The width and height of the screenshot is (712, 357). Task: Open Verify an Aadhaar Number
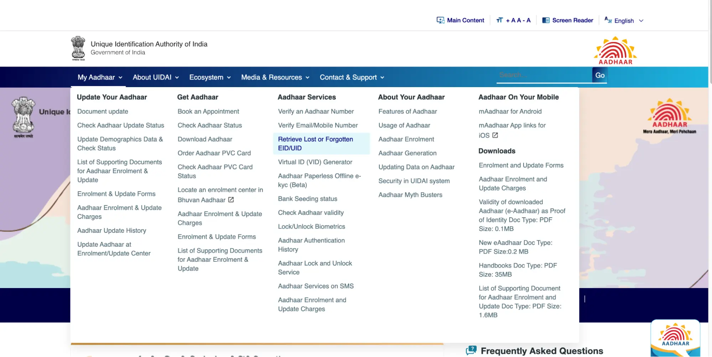(316, 111)
